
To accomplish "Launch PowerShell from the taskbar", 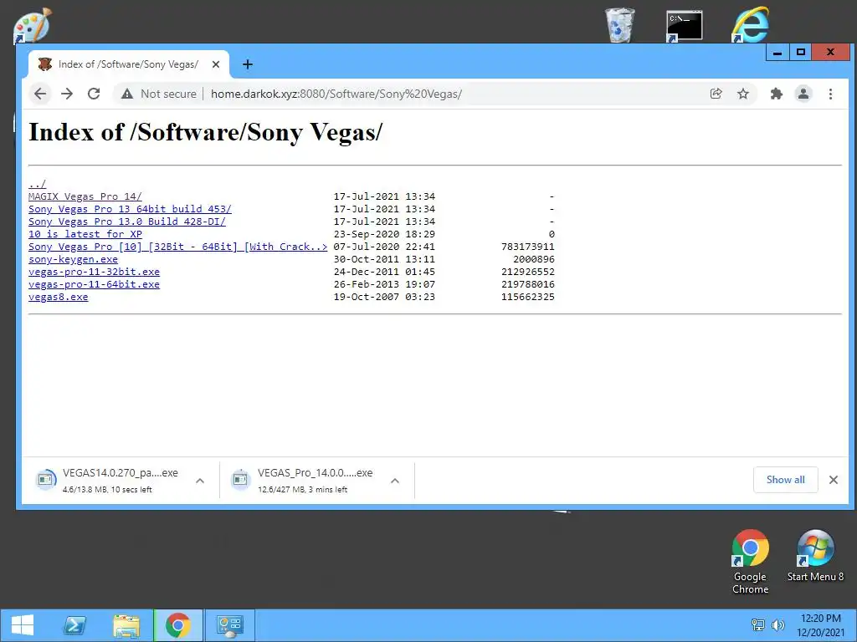I will coord(74,625).
